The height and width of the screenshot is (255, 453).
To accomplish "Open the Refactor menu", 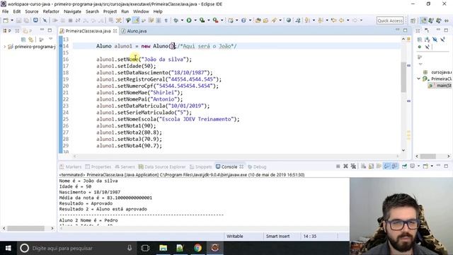I will coord(51,11).
